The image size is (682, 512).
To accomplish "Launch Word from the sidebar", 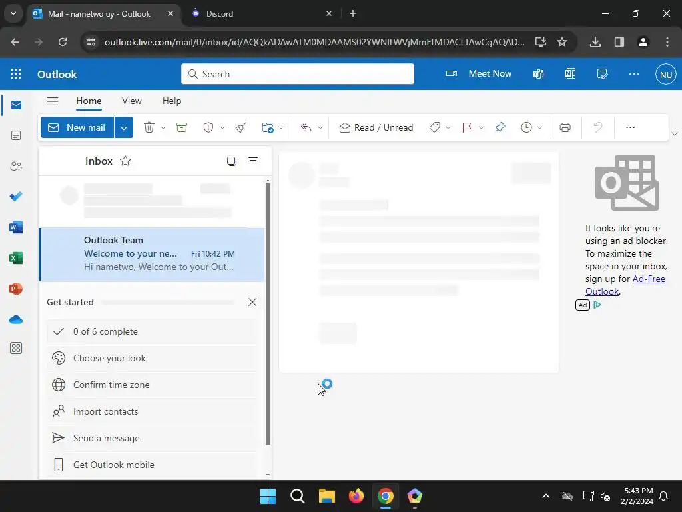I will point(16,227).
